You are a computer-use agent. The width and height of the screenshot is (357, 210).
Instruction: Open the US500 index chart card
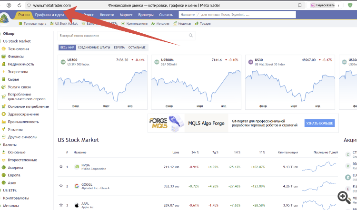point(102,82)
